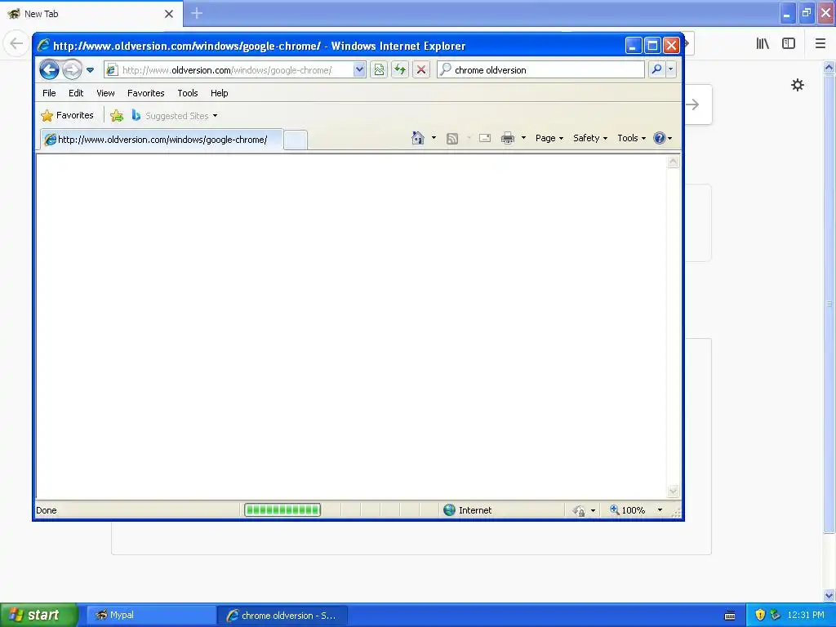
Task: Go back in Internet Explorer
Action: 49,69
